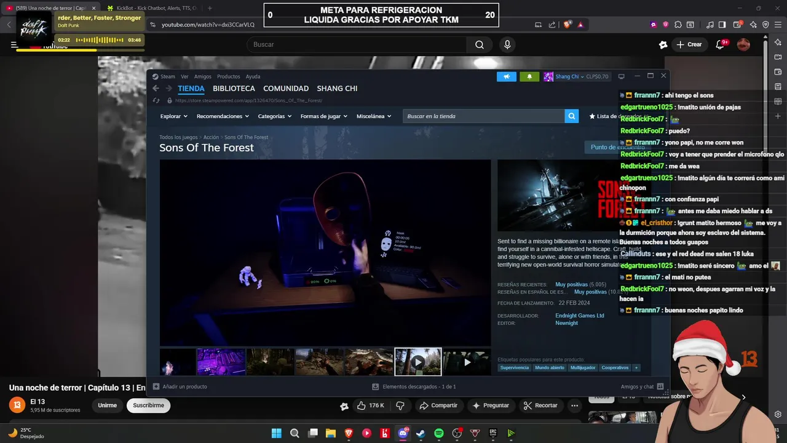Open YouTube account avatar menu
The image size is (787, 443).
(743, 44)
